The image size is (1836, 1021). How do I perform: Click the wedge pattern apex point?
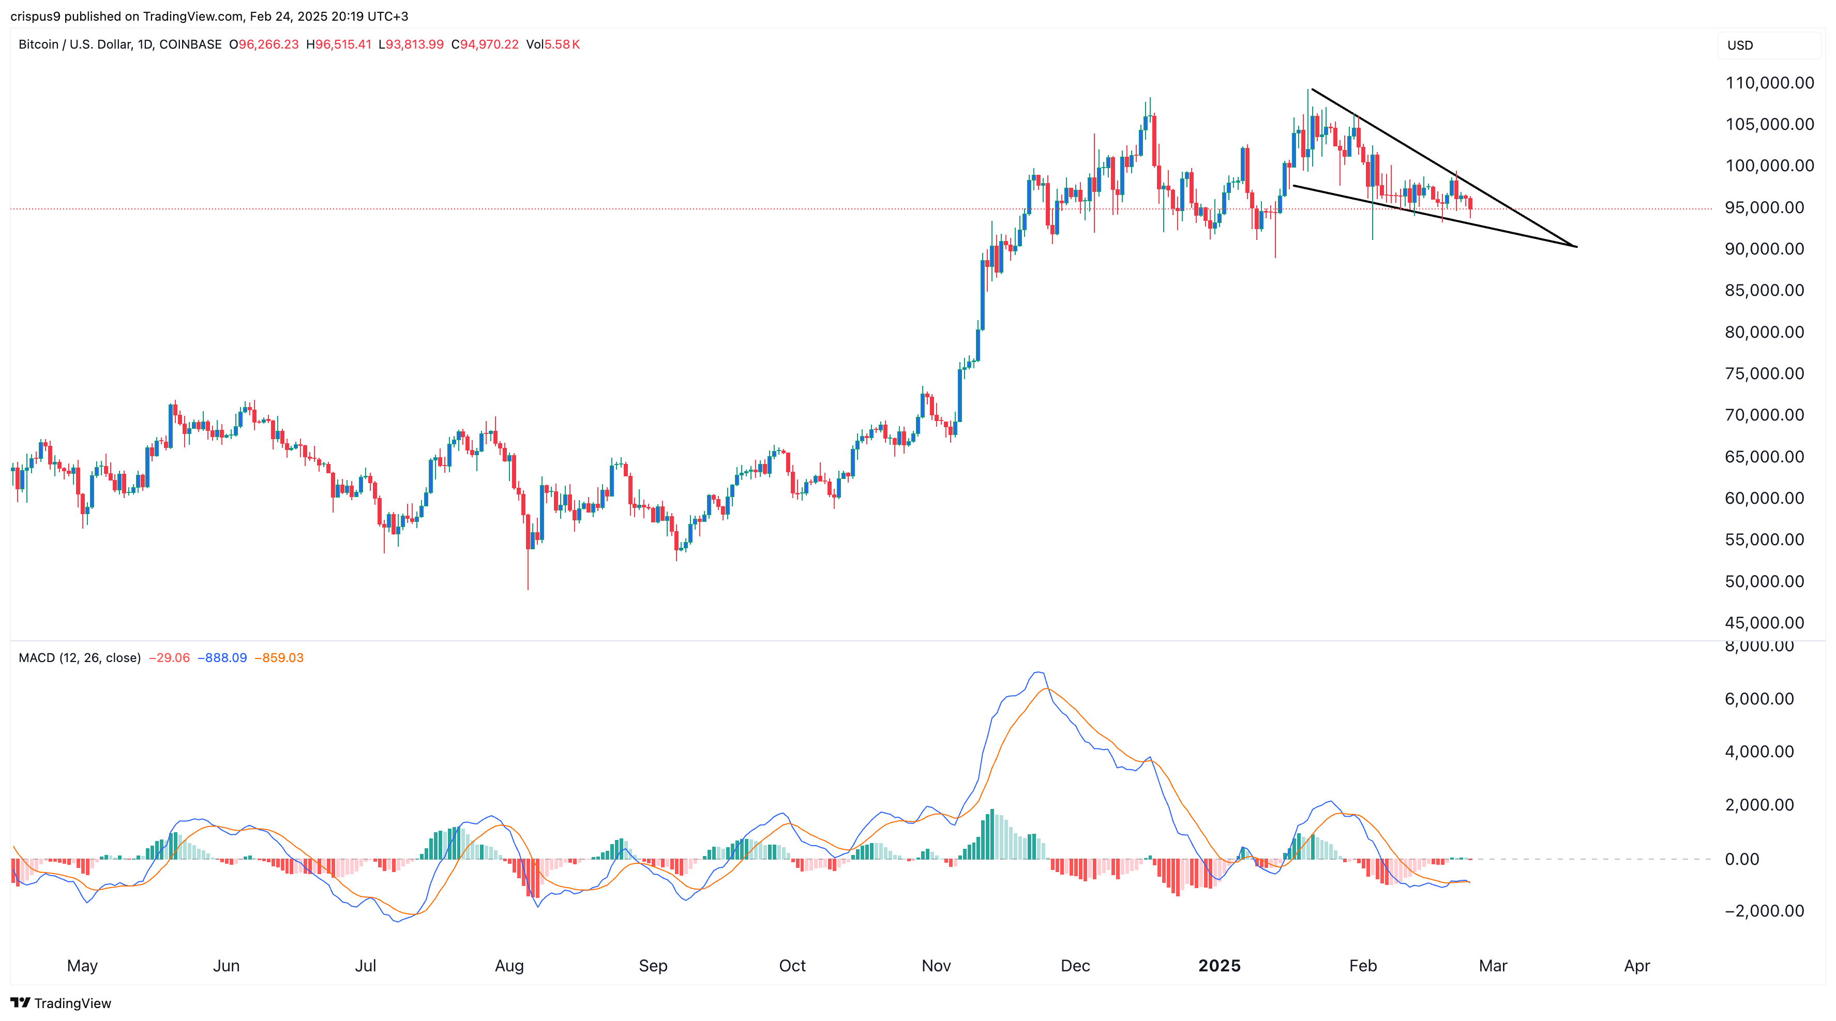[x=1576, y=247]
